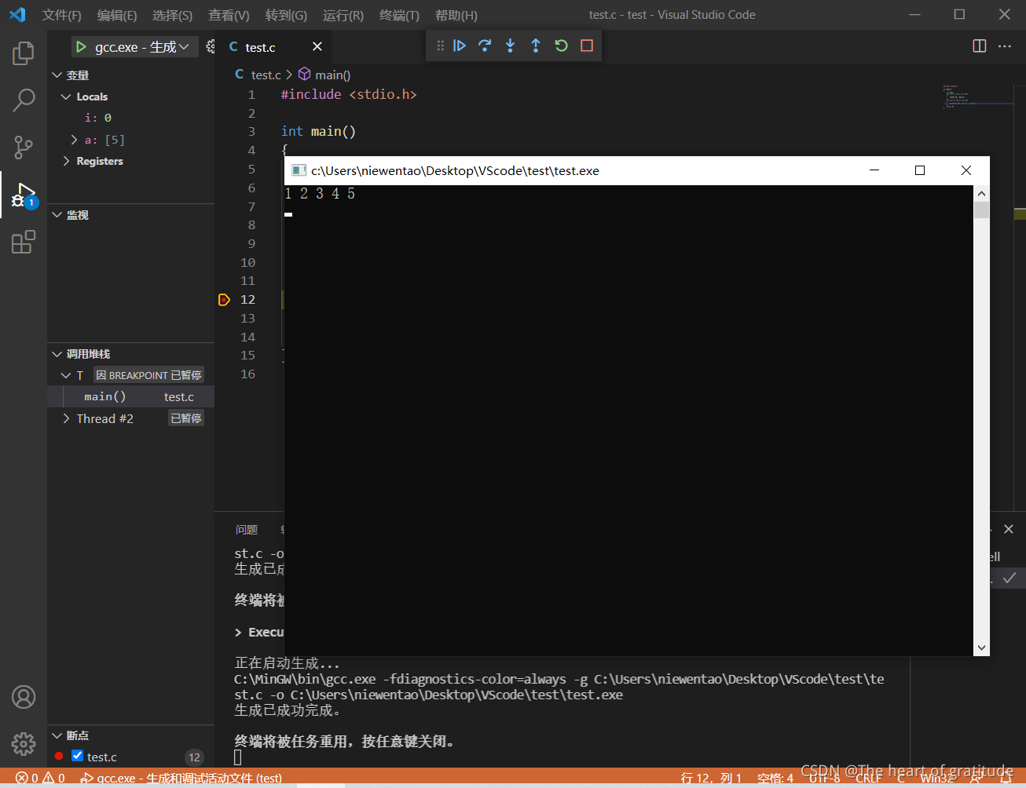This screenshot has width=1026, height=788.
Task: Collapse the 变量 section
Action: pyautogui.click(x=57, y=75)
